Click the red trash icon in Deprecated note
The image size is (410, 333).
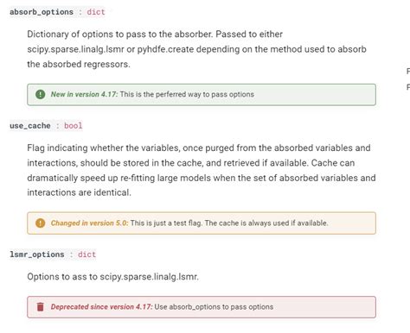click(x=41, y=307)
